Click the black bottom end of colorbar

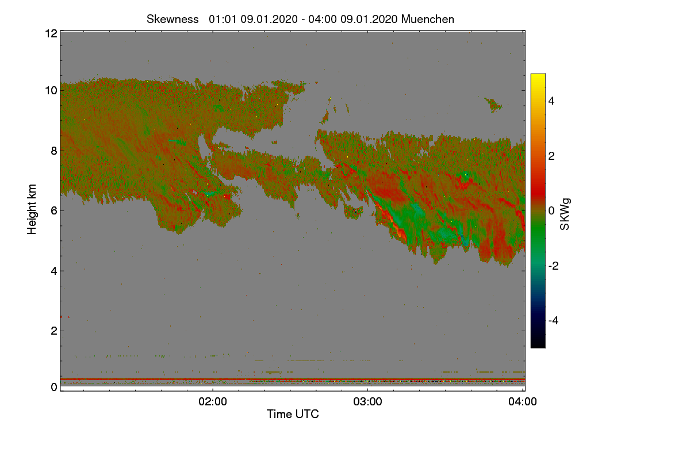click(538, 344)
